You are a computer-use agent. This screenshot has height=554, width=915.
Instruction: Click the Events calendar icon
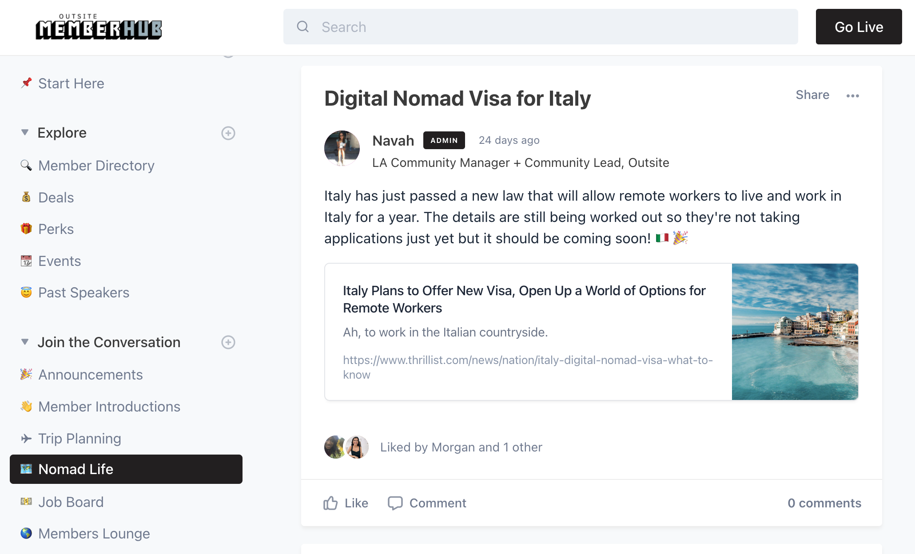[26, 261]
